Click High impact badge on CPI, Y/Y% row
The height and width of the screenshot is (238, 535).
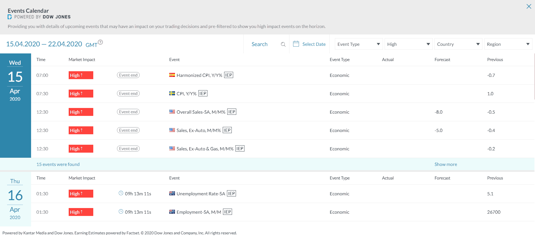pos(81,94)
